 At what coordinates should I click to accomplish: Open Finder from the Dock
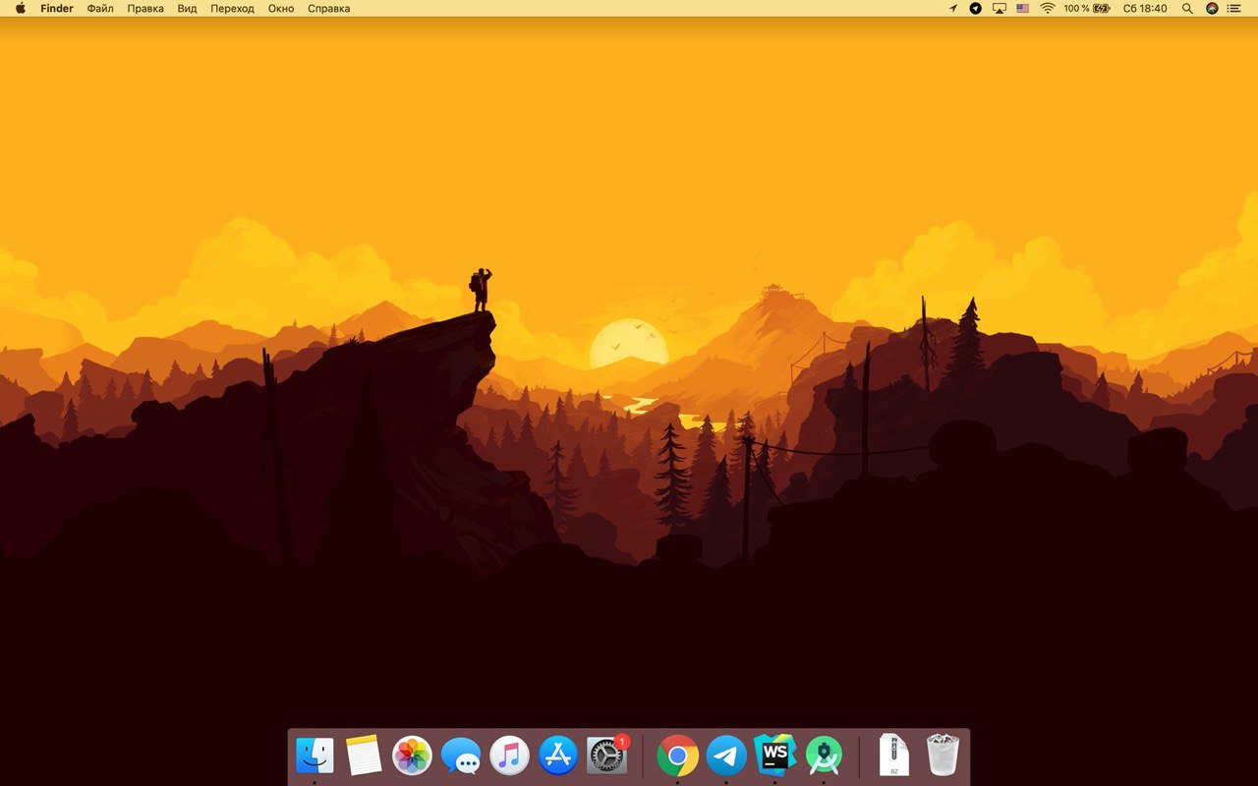(314, 756)
